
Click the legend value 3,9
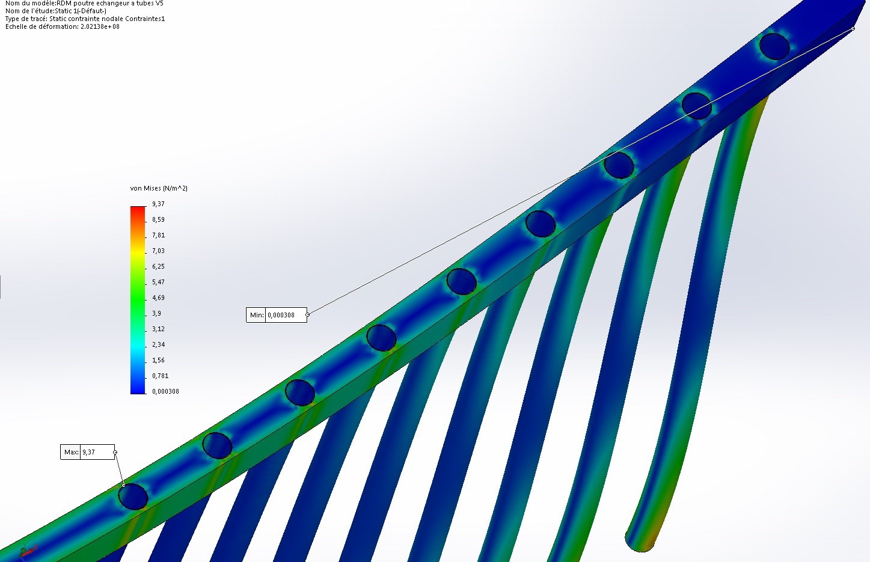156,313
